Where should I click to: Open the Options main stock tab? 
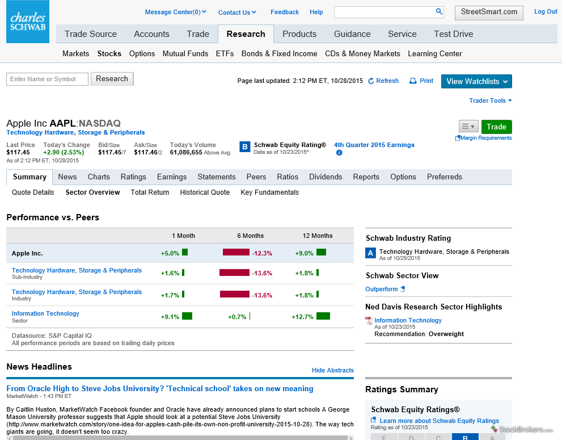403,177
